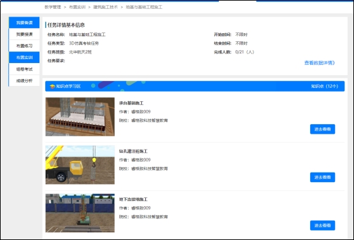Open the 我要备课 sidebar tab

24,22
